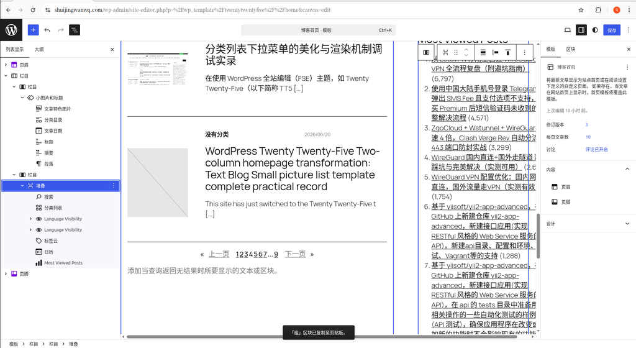Click the 上一页 pagination link
Image resolution: width=636 pixels, height=348 pixels.
tap(219, 254)
